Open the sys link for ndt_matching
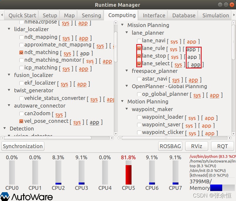Viewport: 236px width, 201px height. coord(67,53)
